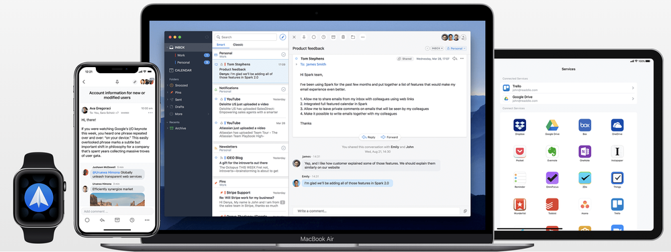Switch to the Smart inbox tab
671x252 pixels.
tap(221, 45)
